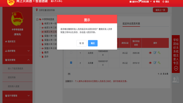Viewport: 183px width, 103px height.
Task: Expand 系统设置 dropdown
Action: tap(147, 2)
